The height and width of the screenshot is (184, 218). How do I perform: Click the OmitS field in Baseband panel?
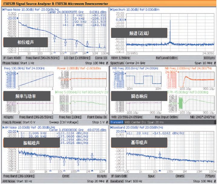point(180,176)
